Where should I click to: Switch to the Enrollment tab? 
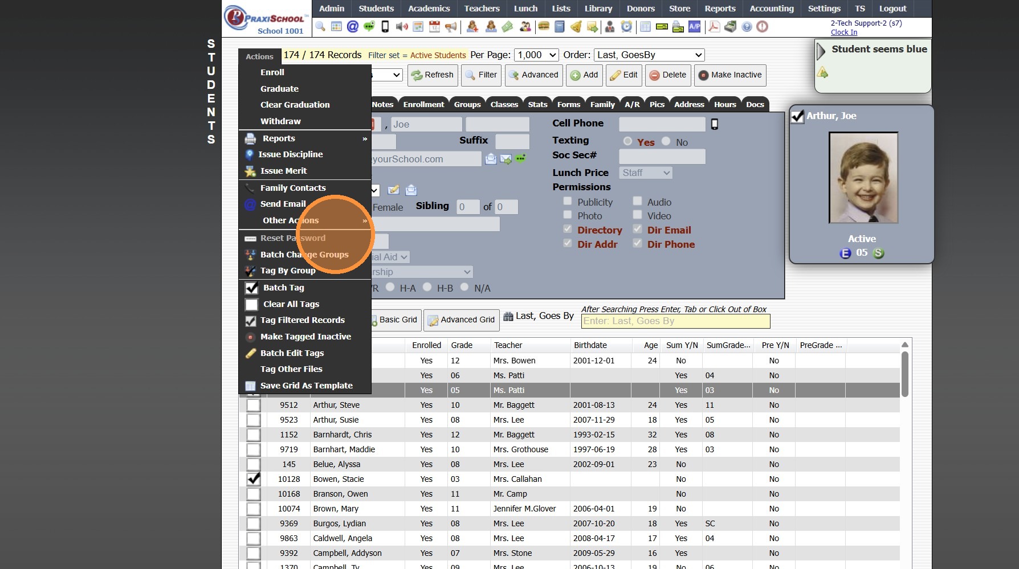click(423, 104)
